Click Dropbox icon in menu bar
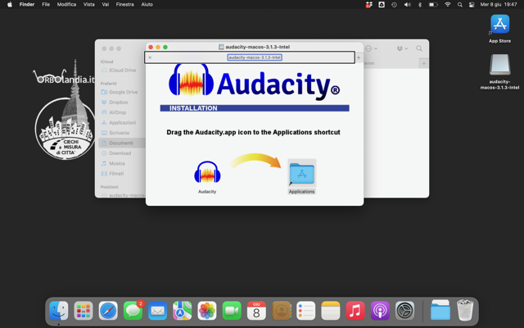This screenshot has width=524, height=328. (368, 5)
